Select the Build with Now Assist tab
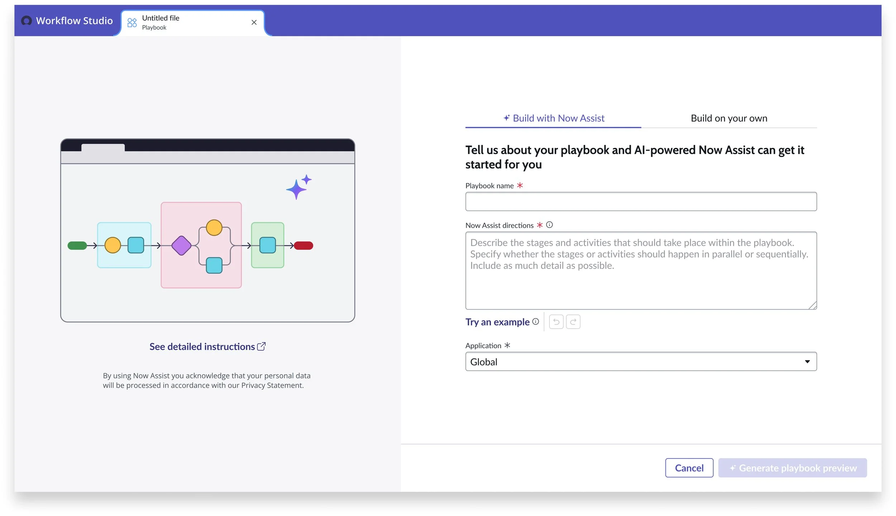896x516 pixels. coord(558,118)
